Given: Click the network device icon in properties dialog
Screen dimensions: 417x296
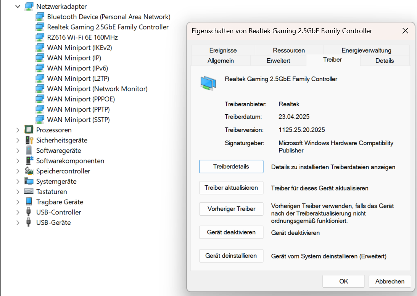Looking at the screenshot, I should [x=208, y=83].
